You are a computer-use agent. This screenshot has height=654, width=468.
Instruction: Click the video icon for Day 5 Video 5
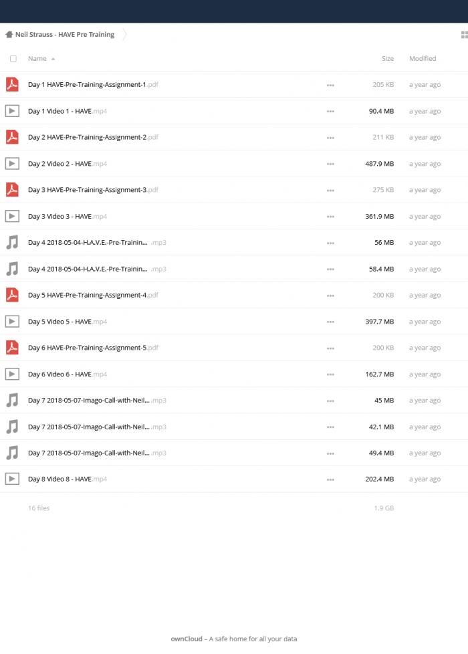pos(12,322)
